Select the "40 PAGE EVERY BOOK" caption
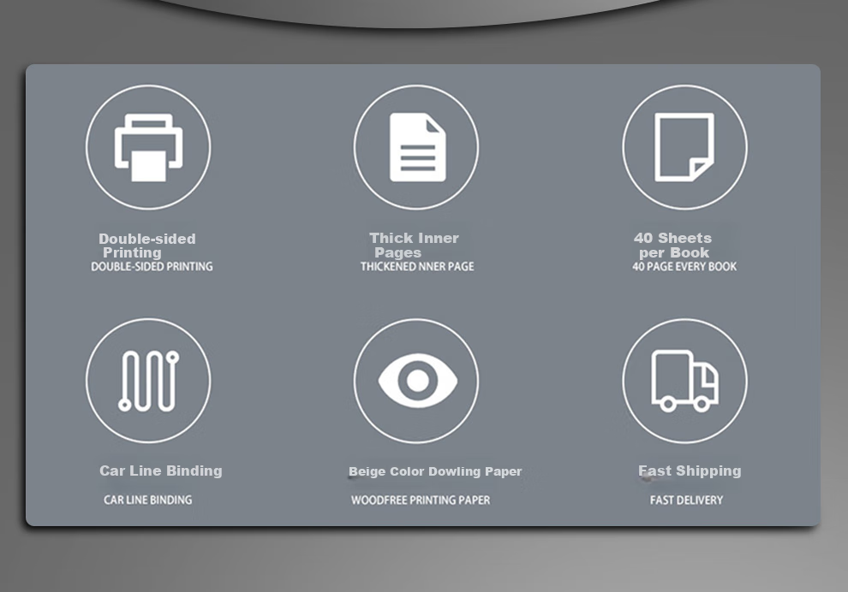This screenshot has height=592, width=848. pos(684,267)
